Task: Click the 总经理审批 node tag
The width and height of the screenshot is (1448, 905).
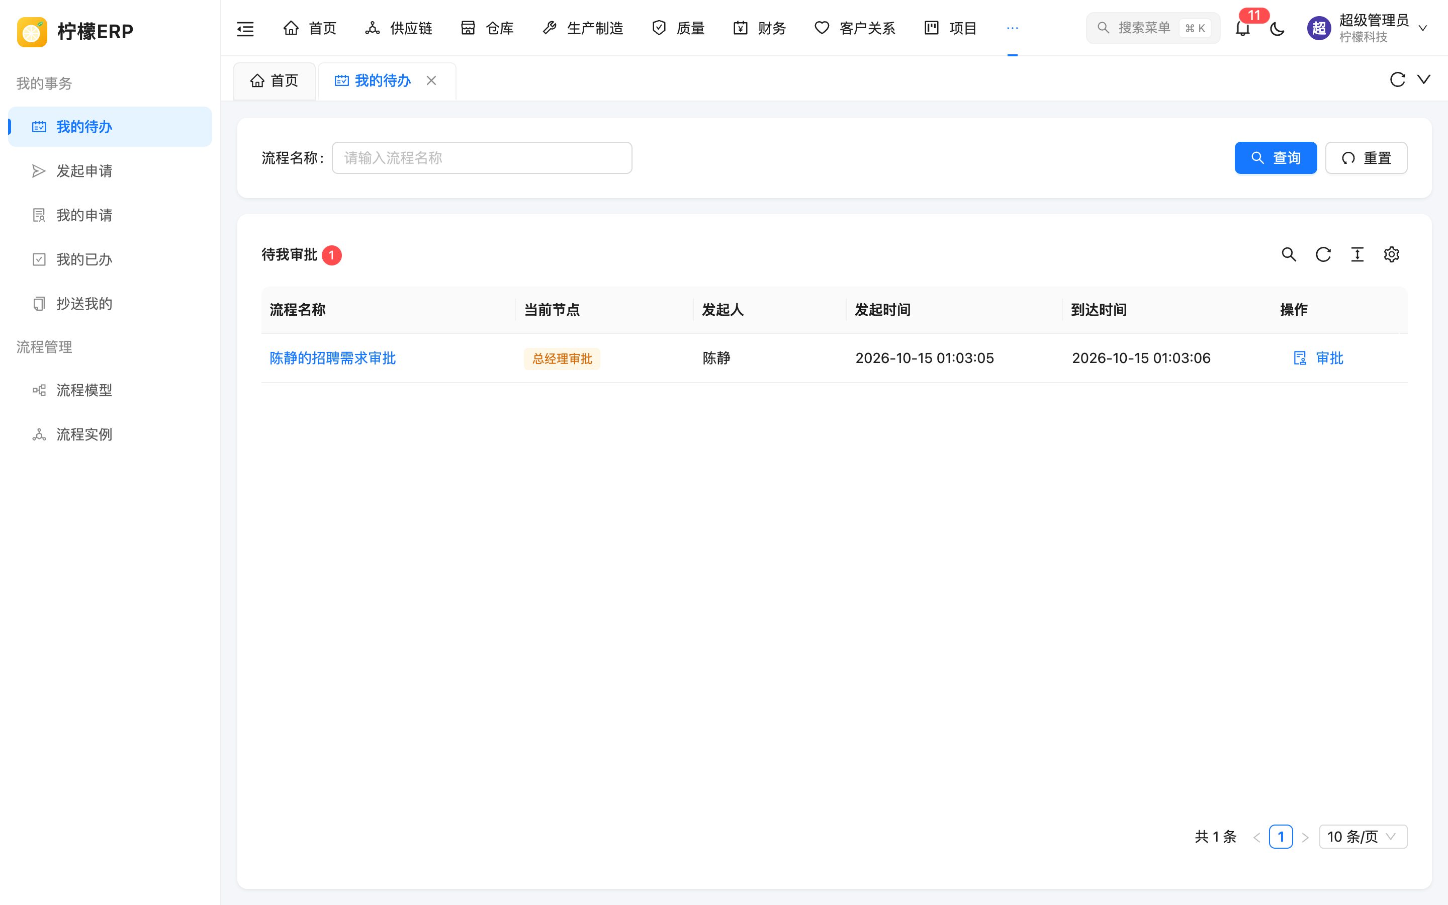Action: (x=562, y=358)
